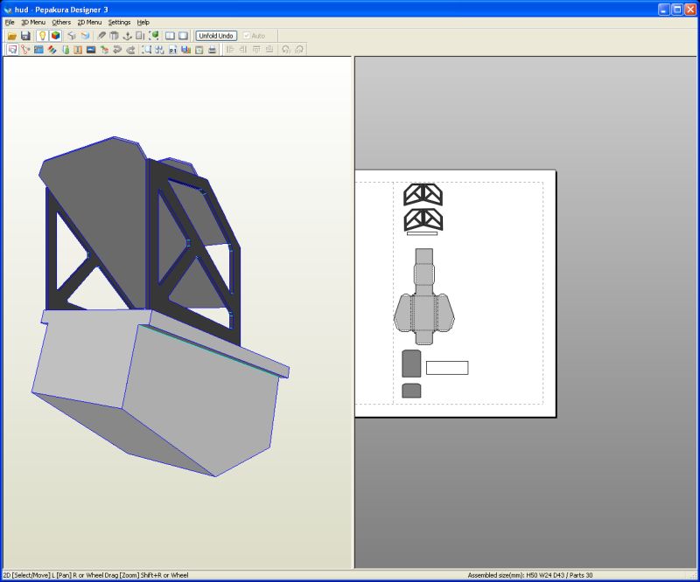
Task: Toggle textured display with the cube icon
Action: coord(55,35)
